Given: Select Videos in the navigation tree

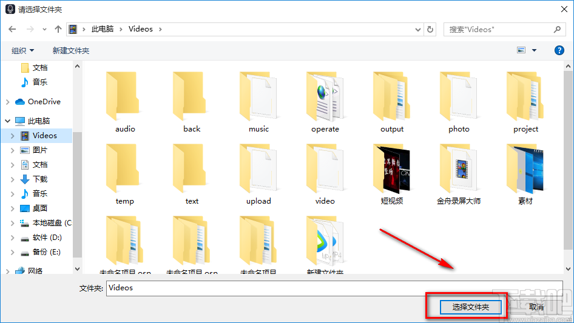Looking at the screenshot, I should tap(39, 136).
